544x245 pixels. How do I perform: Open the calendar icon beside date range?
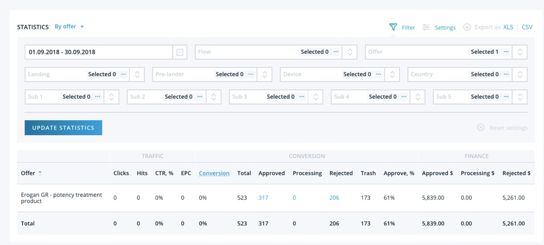pyautogui.click(x=180, y=52)
